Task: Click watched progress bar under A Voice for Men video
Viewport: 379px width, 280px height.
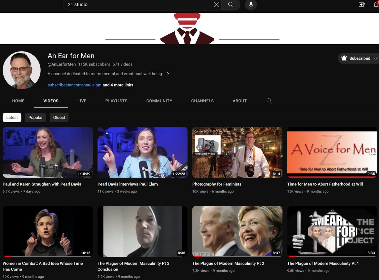Action: click(x=332, y=177)
